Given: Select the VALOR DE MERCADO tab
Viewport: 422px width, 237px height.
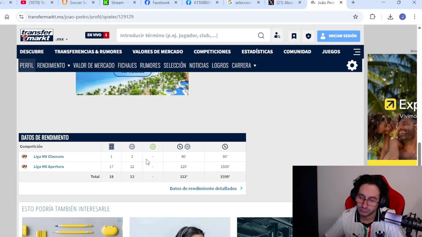Looking at the screenshot, I should click(x=94, y=66).
